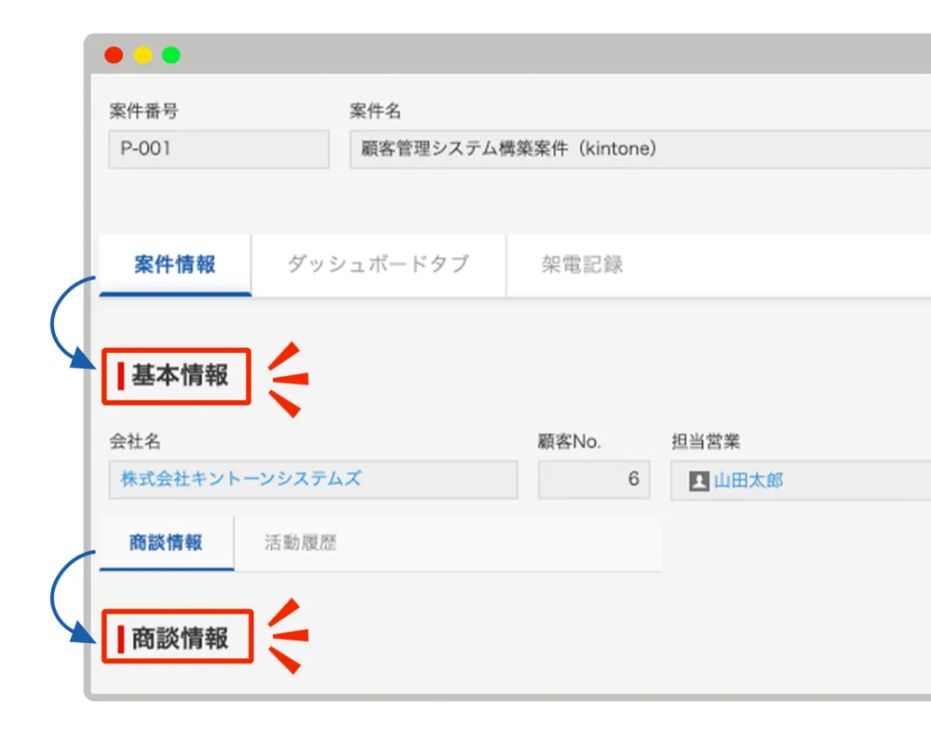Click the red close window button
This screenshot has width=931, height=739.
click(114, 55)
